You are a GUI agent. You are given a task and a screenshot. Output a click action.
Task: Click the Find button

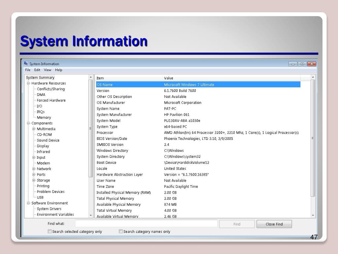pyautogui.click(x=237, y=224)
